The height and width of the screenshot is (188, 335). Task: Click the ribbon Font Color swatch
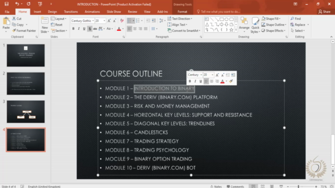point(119,29)
